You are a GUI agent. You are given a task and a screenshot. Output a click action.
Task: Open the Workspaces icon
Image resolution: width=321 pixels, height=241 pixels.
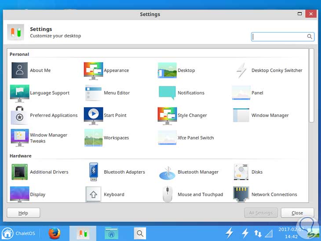(93, 138)
